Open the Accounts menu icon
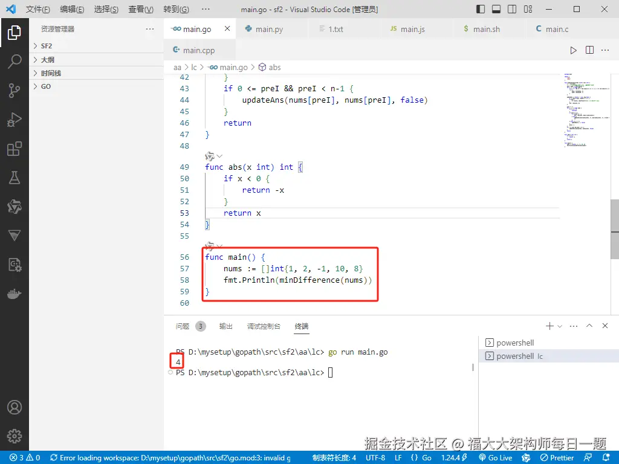Viewport: 619px width, 464px height. (x=15, y=407)
